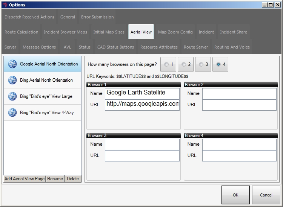Image resolution: width=283 pixels, height=207 pixels.
Task: Click globe icon beside Bing Bird's eye View 4-Way
Action: 12,113
